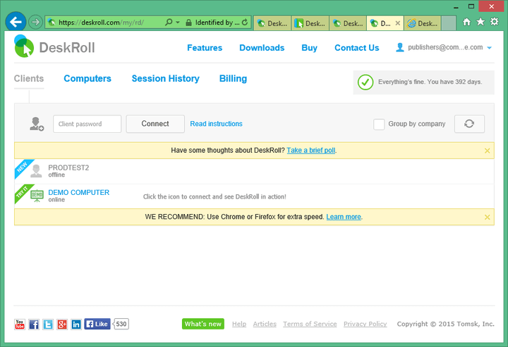Open the DEMO COMPUTER link
Image resolution: width=508 pixels, height=347 pixels.
79,193
